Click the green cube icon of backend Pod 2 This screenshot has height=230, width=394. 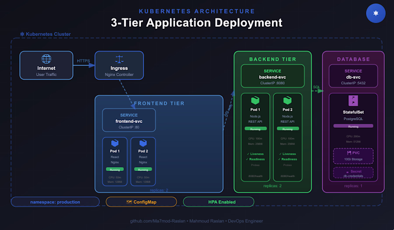pos(288,101)
